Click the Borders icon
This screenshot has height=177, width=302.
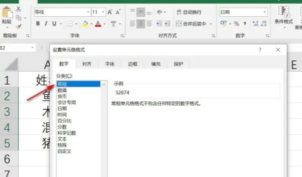70,24
